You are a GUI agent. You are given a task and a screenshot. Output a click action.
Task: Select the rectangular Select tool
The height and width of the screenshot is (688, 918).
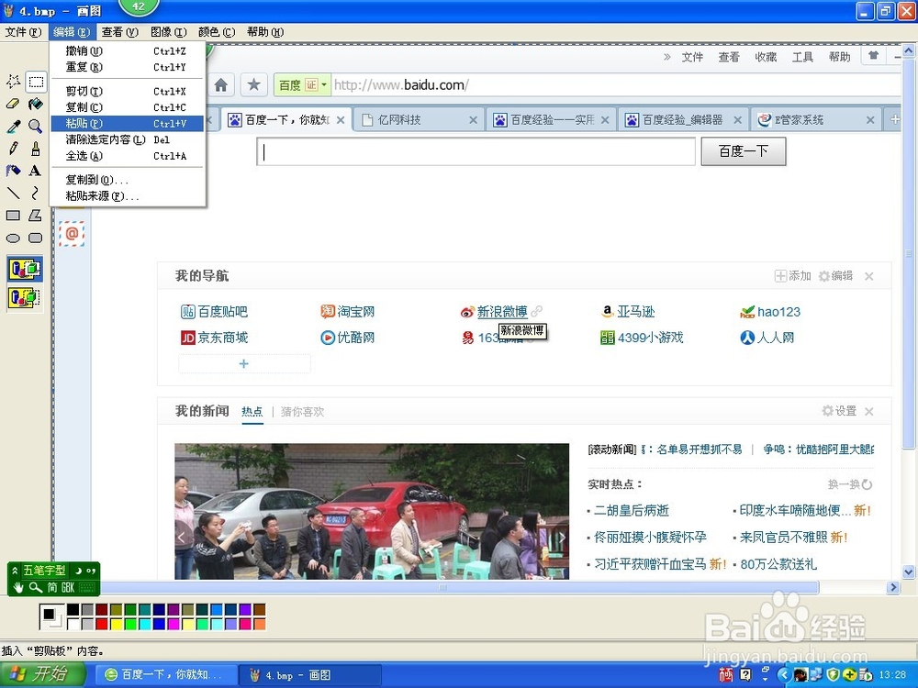tap(36, 82)
